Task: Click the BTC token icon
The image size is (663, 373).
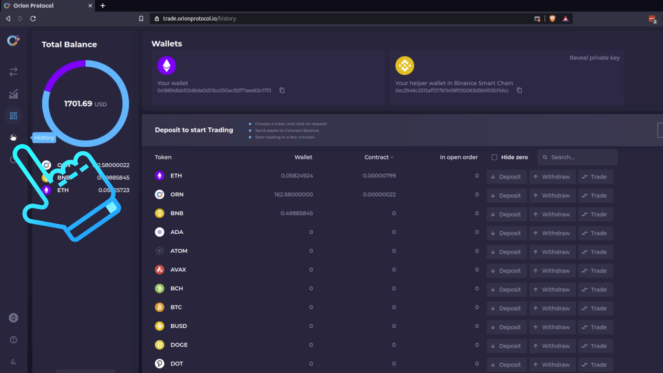Action: [160, 307]
